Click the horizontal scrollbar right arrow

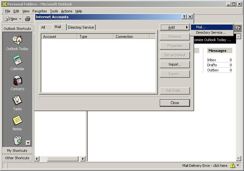(x=83, y=159)
